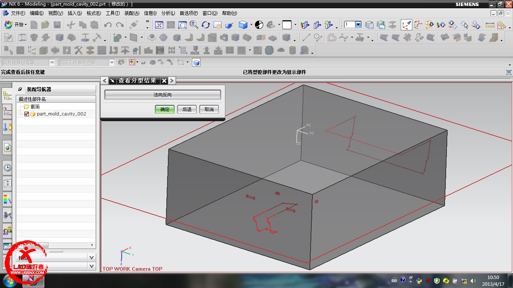The height and width of the screenshot is (288, 513).
Task: Open the 编辑(E) menu
Action: pos(36,13)
